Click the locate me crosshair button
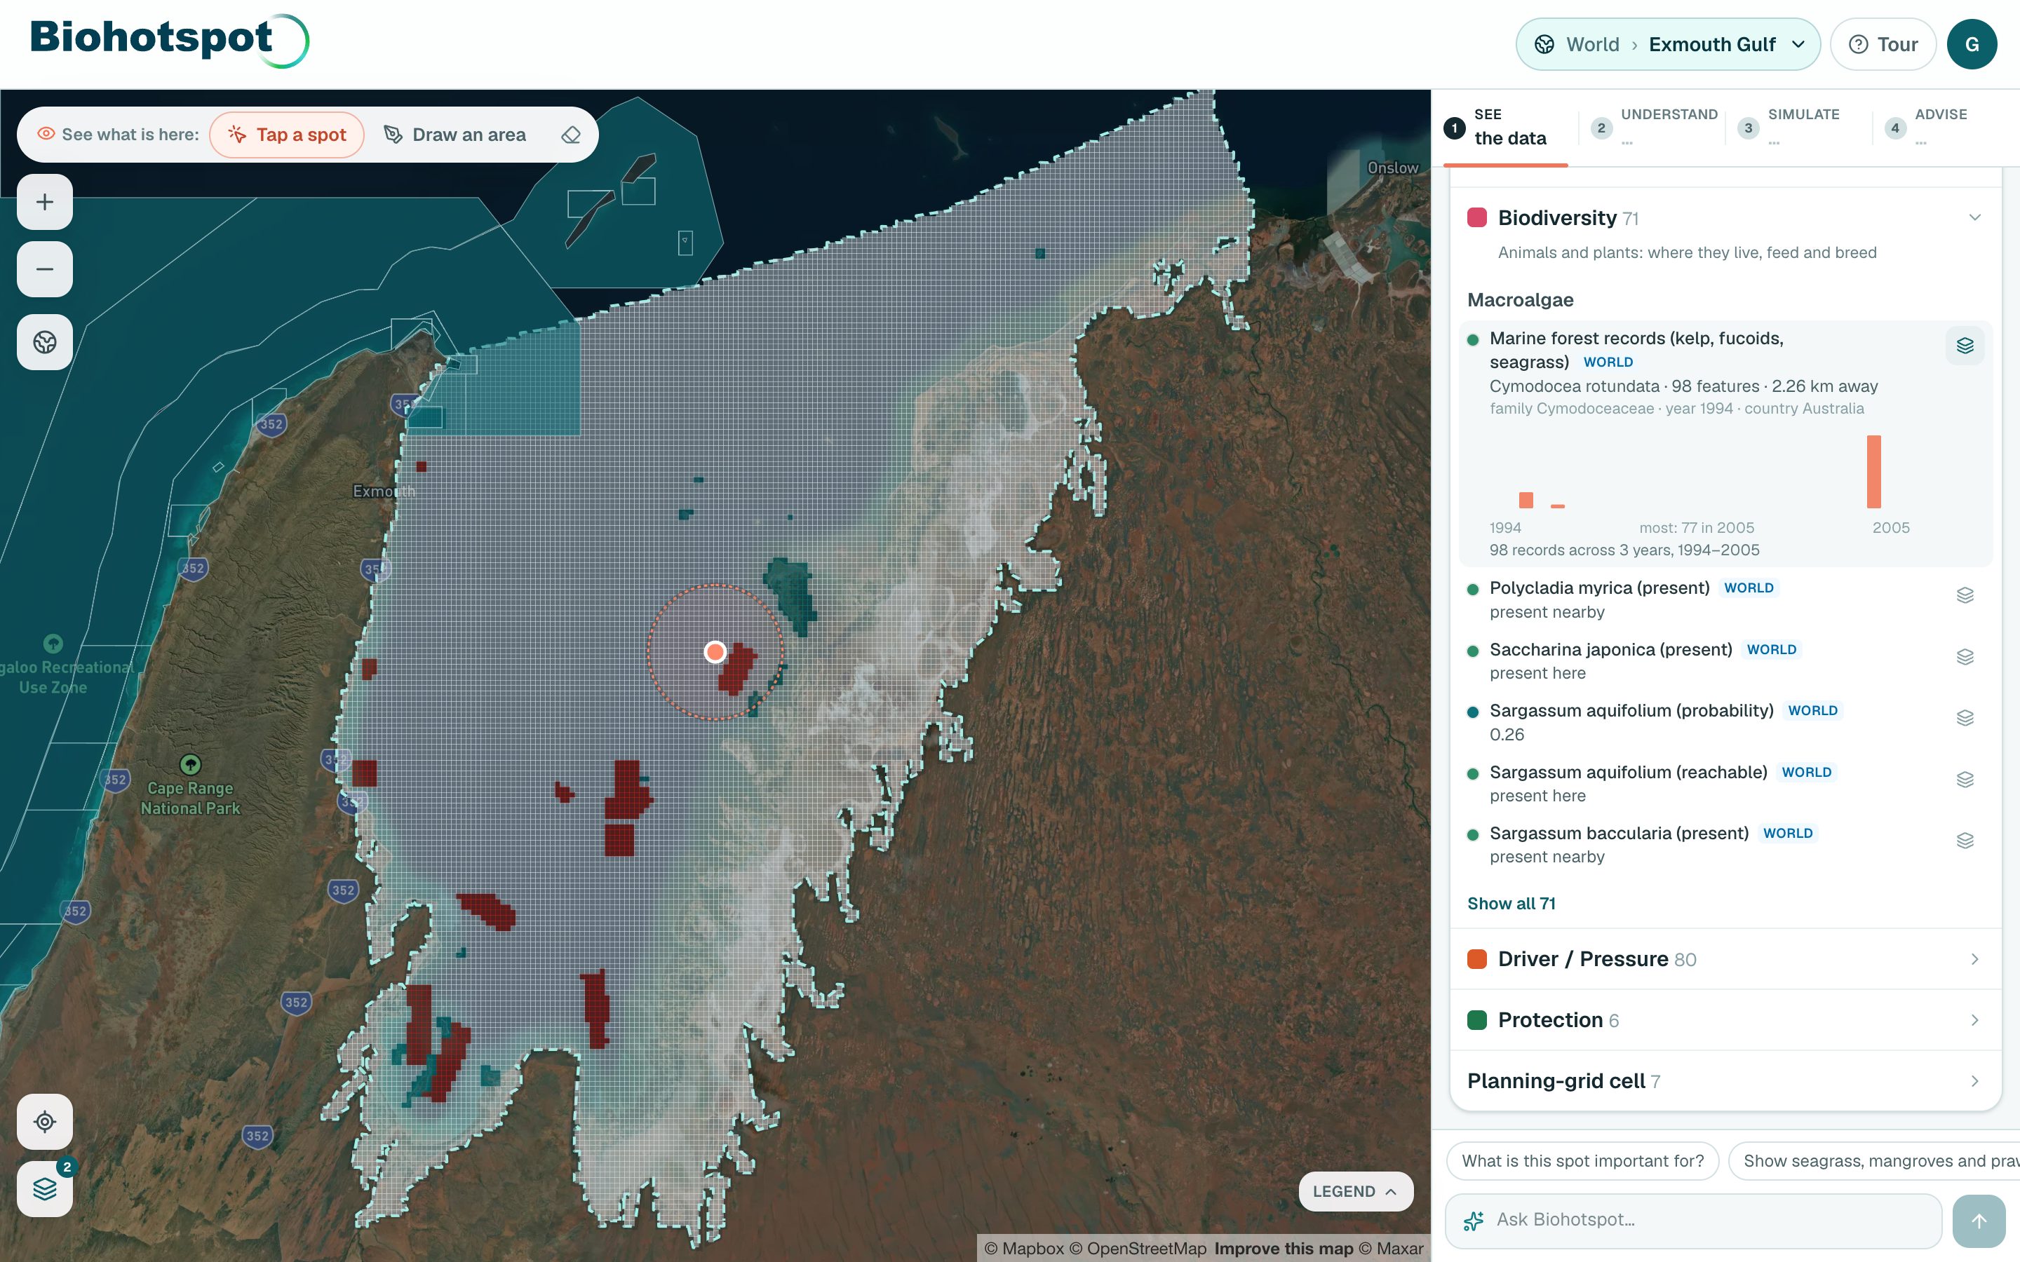The width and height of the screenshot is (2020, 1262). (x=45, y=1122)
